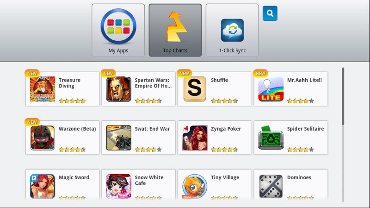Click the Shuffle letter S icon
The image size is (370, 208).
click(195, 89)
